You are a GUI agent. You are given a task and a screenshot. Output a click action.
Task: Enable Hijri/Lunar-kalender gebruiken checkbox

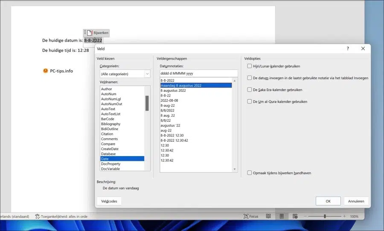tap(249, 66)
